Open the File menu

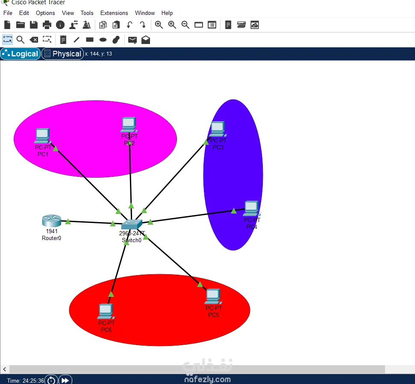(8, 13)
